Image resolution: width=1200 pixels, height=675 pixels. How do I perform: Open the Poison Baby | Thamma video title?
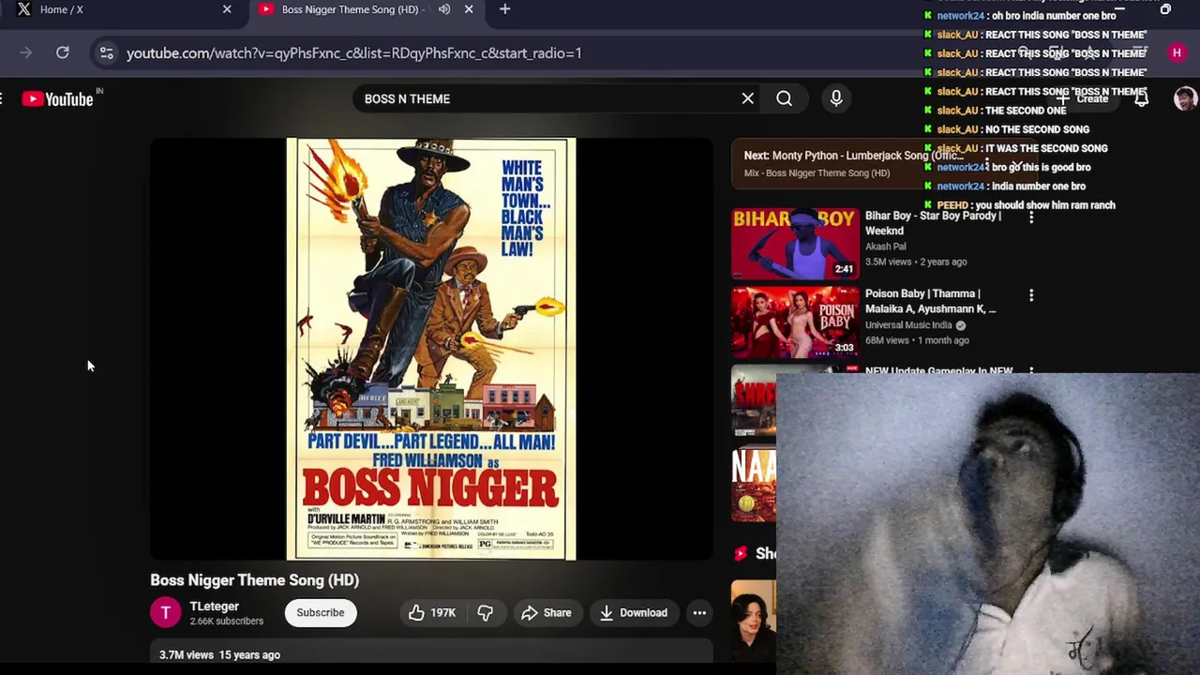click(931, 301)
